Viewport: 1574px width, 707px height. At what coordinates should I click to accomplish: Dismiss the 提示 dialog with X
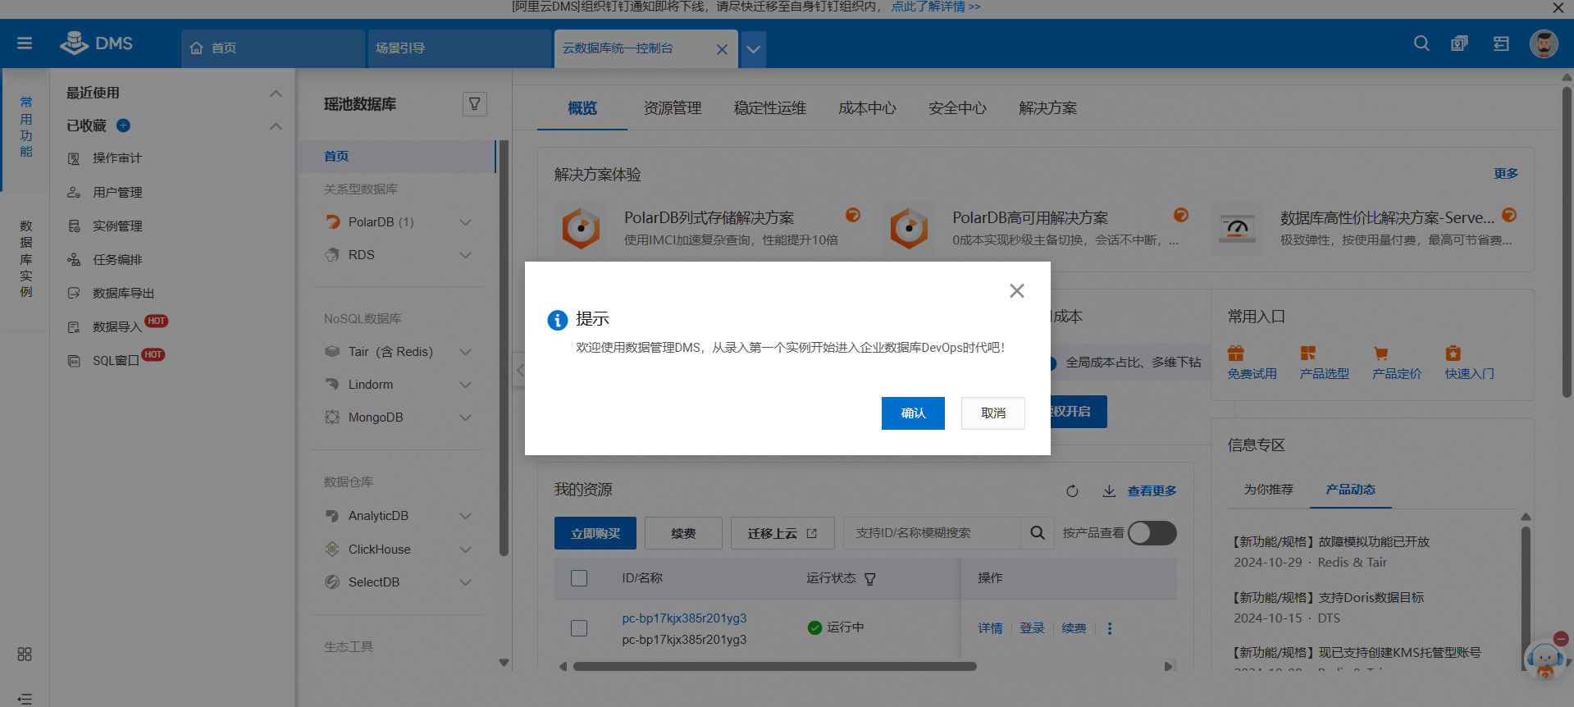[1017, 290]
